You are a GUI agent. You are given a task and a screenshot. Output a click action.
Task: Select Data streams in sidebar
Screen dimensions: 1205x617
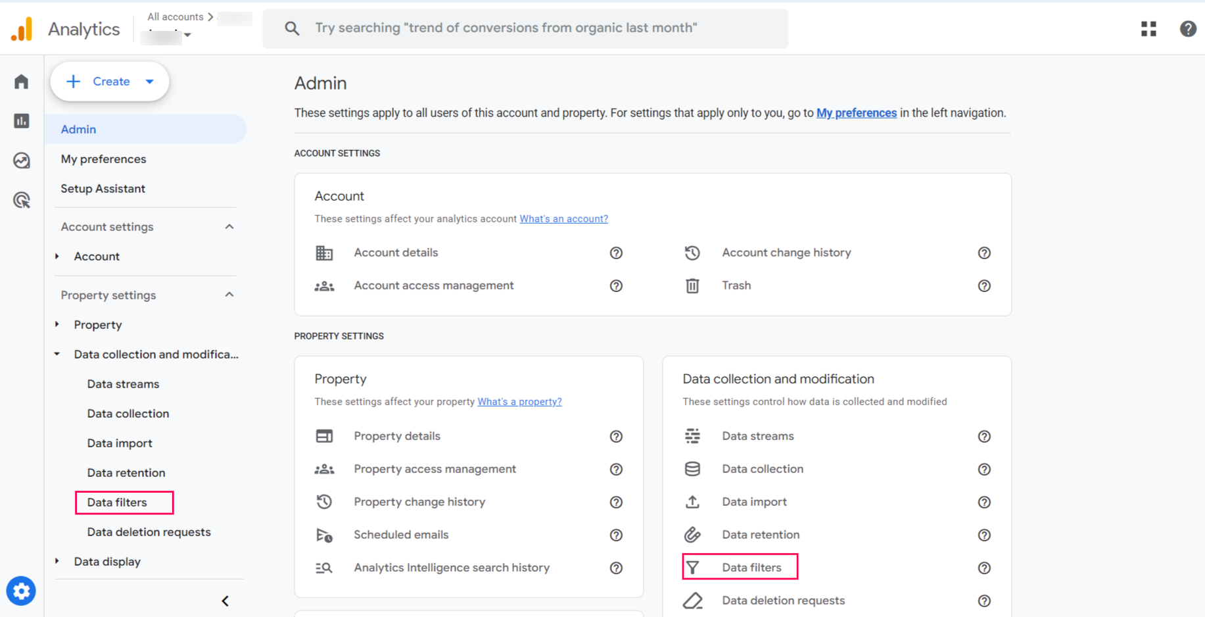tap(123, 384)
